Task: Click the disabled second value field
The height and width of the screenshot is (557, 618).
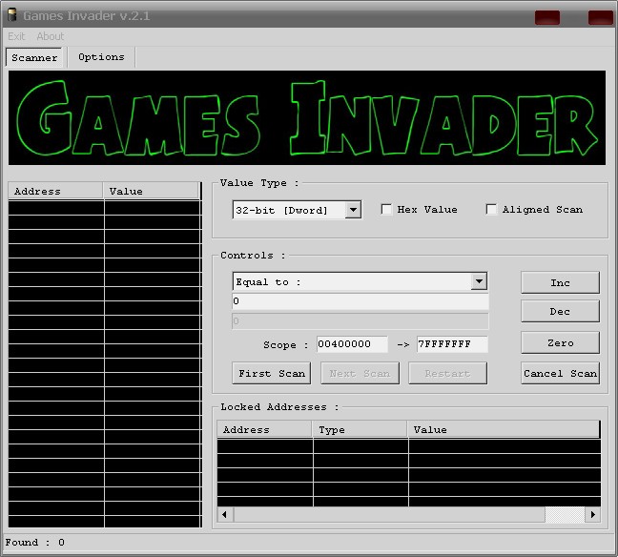Action: click(x=360, y=321)
